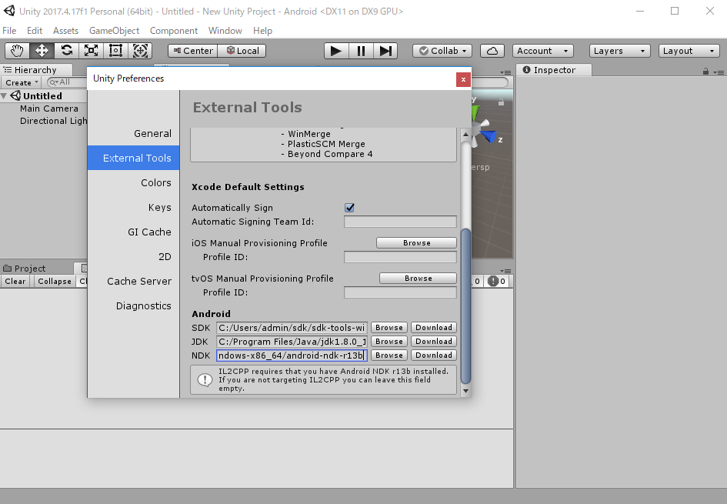Screen dimensions: 727x504
Task: Click the Automatic Signing Team Id field
Action: click(400, 222)
